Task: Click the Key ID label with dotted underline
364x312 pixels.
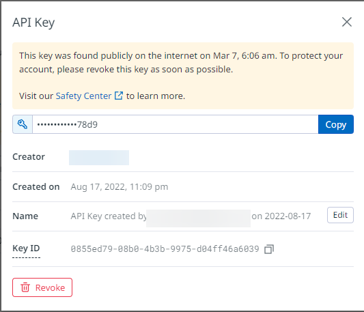Action: [26, 249]
